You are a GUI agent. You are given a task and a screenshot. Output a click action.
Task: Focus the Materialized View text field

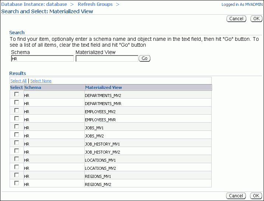click(x=107, y=59)
